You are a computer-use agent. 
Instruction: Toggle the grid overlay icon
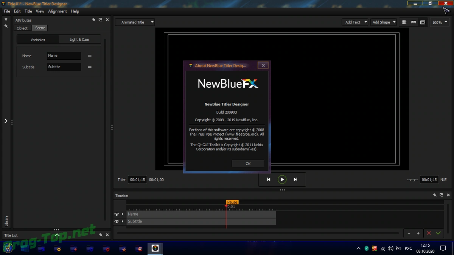[x=404, y=22]
